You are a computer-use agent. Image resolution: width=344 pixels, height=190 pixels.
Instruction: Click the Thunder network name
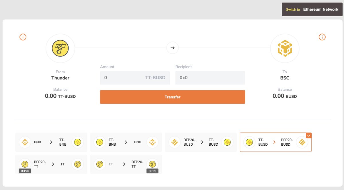click(x=60, y=78)
